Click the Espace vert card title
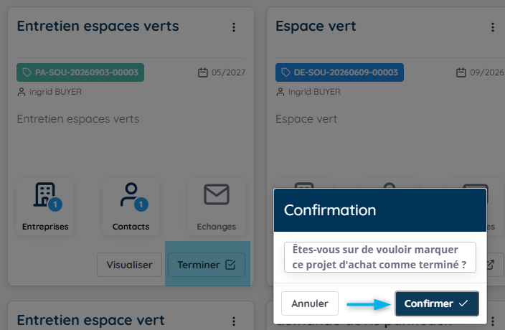Image resolution: width=505 pixels, height=330 pixels. 316,26
